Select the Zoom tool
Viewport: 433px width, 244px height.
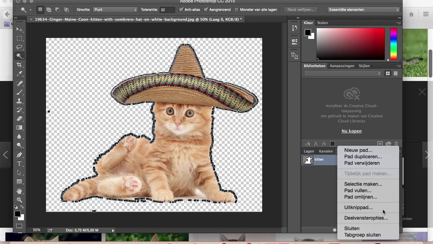click(x=19, y=200)
